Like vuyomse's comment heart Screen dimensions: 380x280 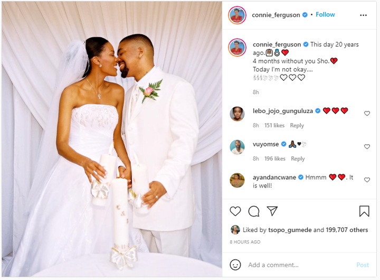pos(367,146)
